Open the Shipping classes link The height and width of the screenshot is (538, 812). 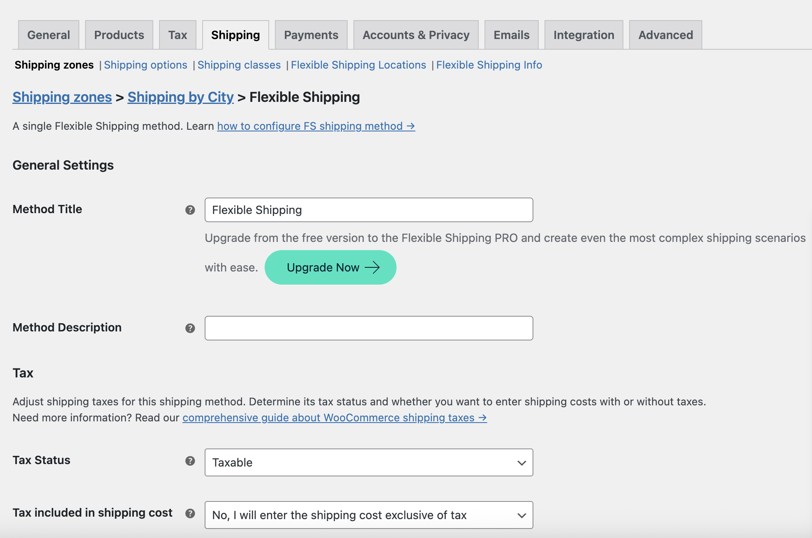point(239,65)
